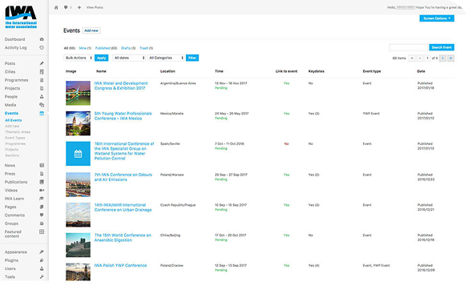
Task: Click the News icon in sidebar
Action: coord(42,166)
